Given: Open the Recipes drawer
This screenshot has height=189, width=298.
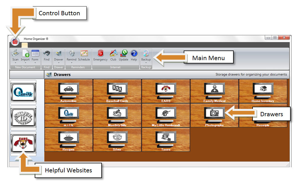Looking at the screenshot, I should [69, 140].
